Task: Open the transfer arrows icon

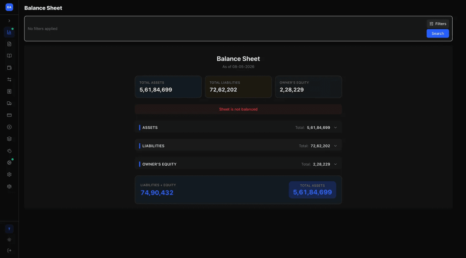Action: [x=9, y=79]
